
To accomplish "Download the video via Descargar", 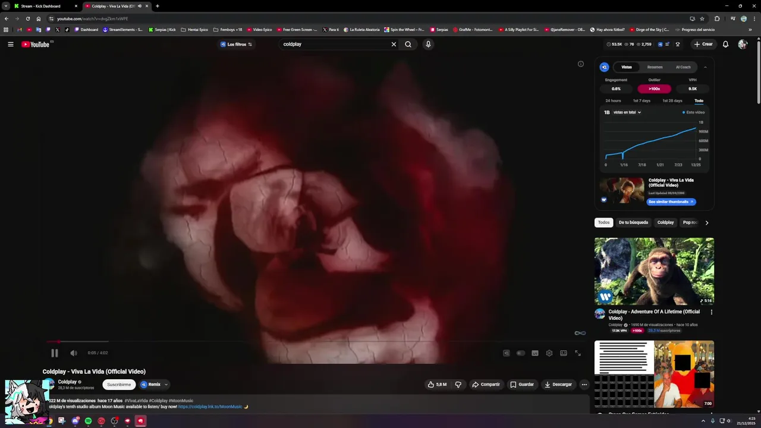I will click(x=558, y=385).
